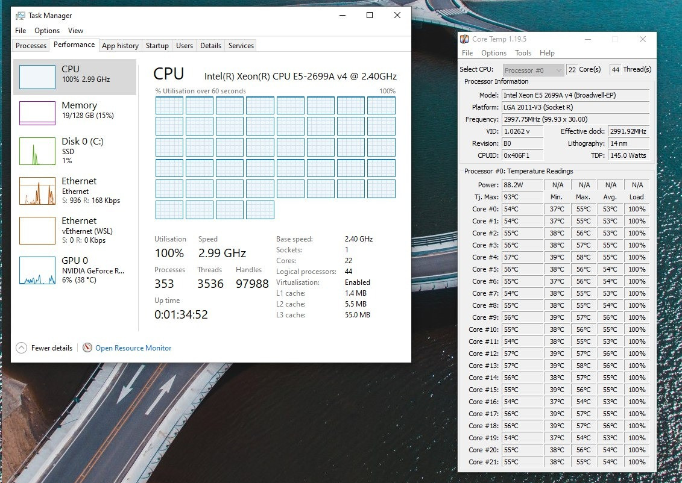Switch to the Processes tab

31,46
